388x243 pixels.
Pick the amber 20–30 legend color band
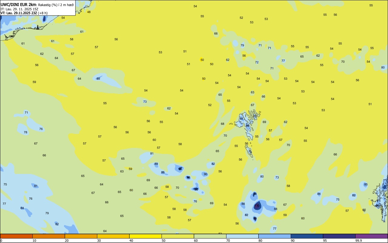tap(81, 236)
